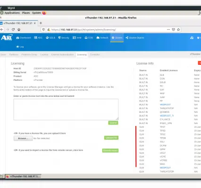201x188 pixels.
Task: Open the A10 System navigation menu
Action: tap(117, 38)
